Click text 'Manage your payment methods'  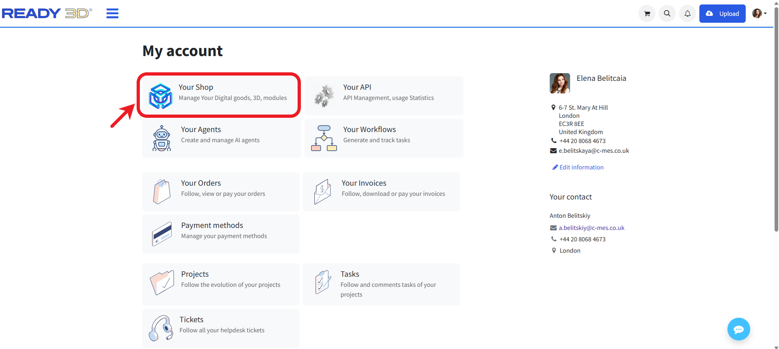click(224, 236)
